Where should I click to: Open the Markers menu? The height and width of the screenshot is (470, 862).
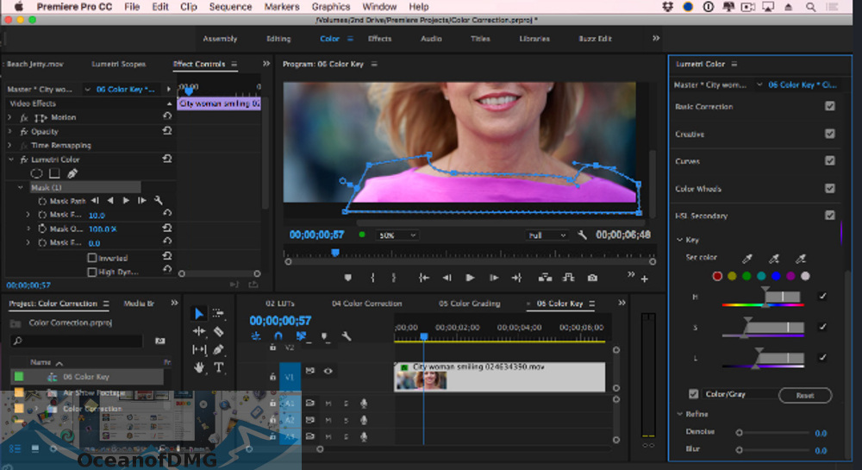click(x=282, y=7)
